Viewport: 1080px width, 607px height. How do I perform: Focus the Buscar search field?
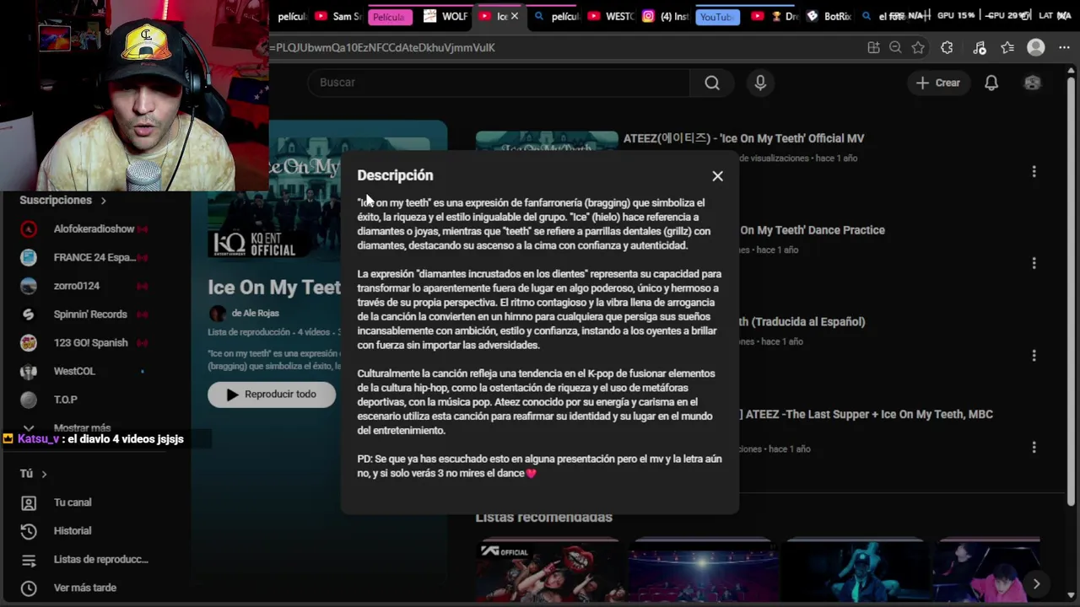point(499,83)
